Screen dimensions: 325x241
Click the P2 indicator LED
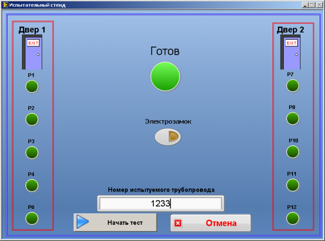(x=32, y=119)
